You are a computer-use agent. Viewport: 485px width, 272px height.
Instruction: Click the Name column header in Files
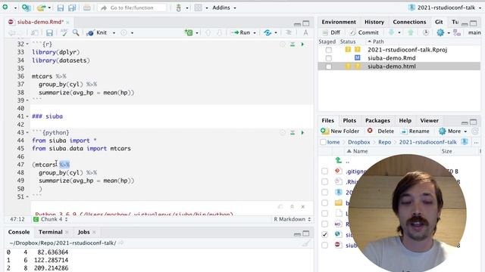361,151
